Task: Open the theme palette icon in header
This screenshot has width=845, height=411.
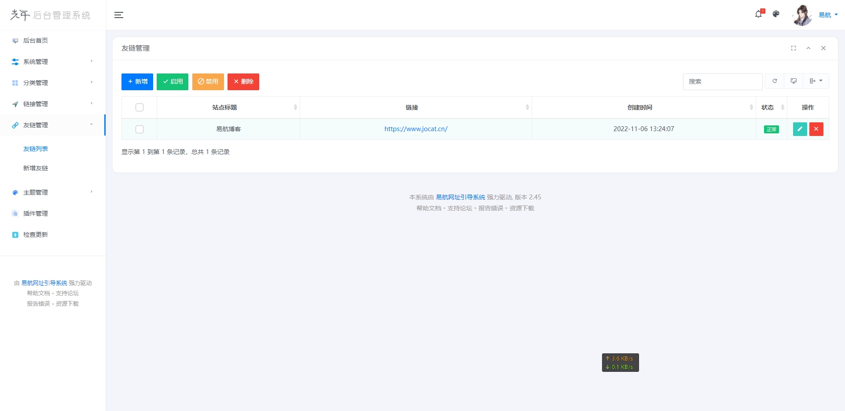Action: (x=776, y=15)
